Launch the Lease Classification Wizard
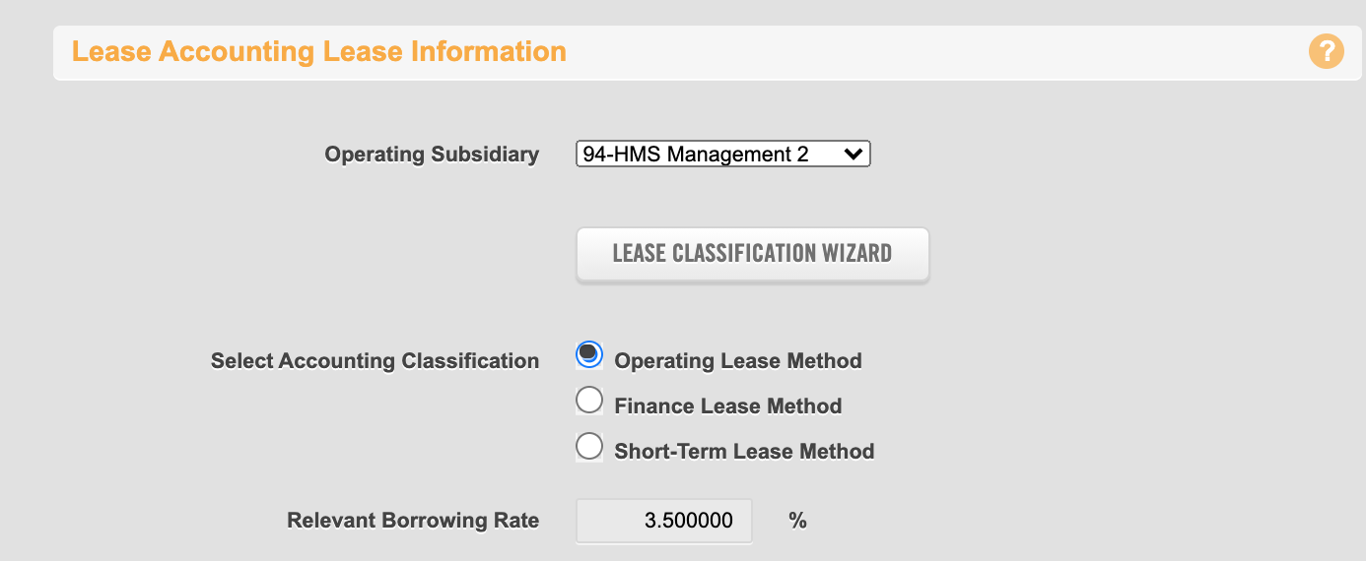Screen dimensions: 1366x561 coord(752,254)
